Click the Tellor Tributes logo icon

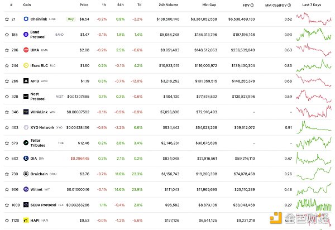point(26,143)
